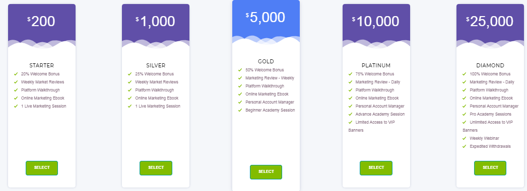Click checkmark next to 25% Welcome Bonus
Screen dimensions: 527x191
(x=129, y=74)
